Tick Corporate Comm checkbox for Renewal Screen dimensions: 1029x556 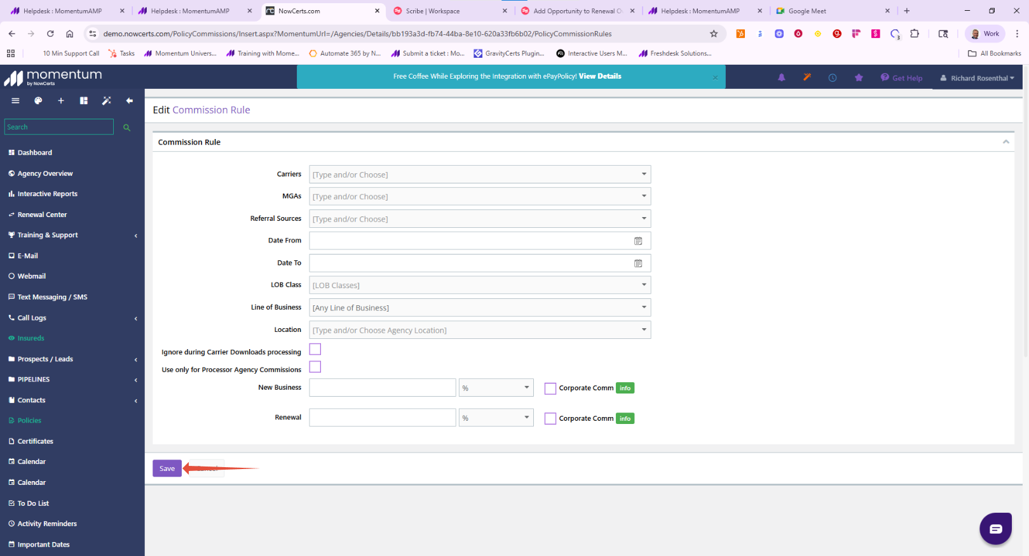(x=550, y=419)
